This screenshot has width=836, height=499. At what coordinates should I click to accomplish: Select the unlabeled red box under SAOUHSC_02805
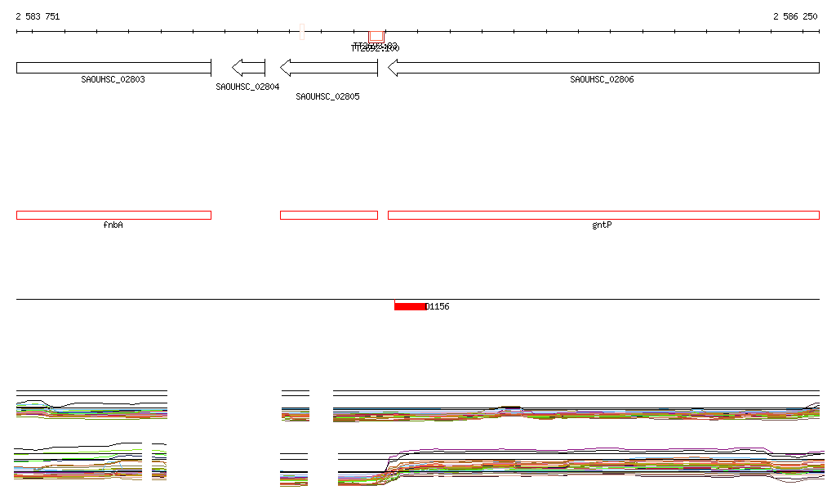pos(329,216)
